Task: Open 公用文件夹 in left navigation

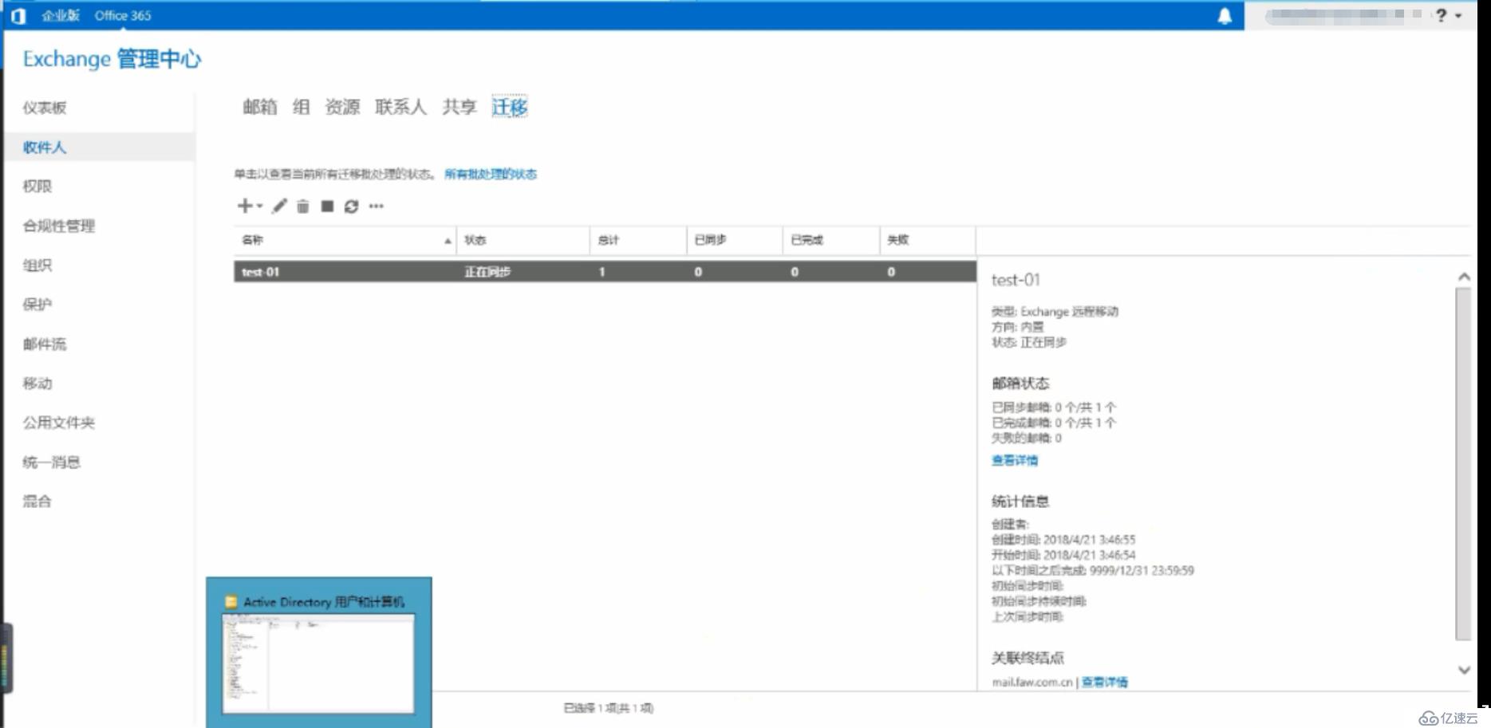Action: pos(59,423)
